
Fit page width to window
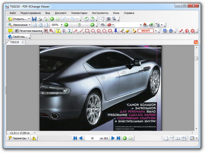click(x=46, y=25)
